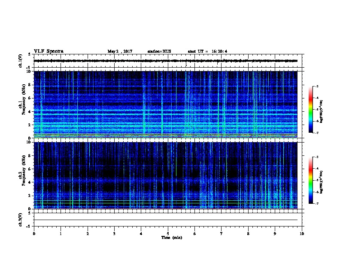Click the "ch.1(V)" waveform axis label
This screenshot has width=340, height=262.
coord(20,61)
